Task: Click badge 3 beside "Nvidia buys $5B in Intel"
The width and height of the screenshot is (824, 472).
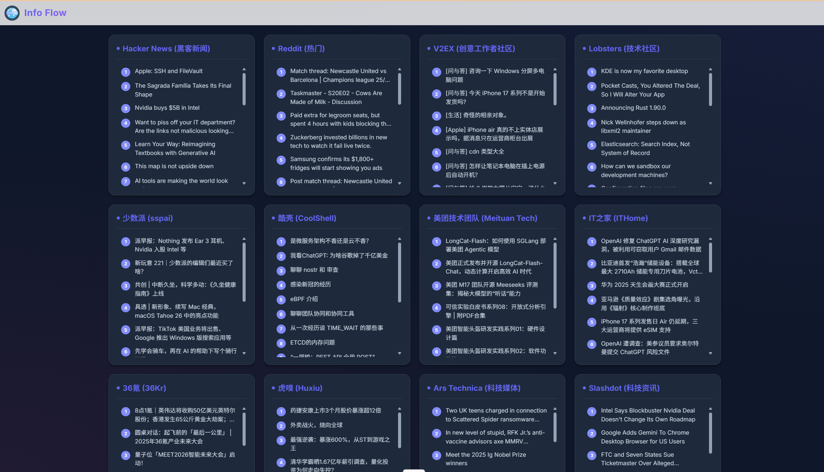Action: pyautogui.click(x=126, y=108)
